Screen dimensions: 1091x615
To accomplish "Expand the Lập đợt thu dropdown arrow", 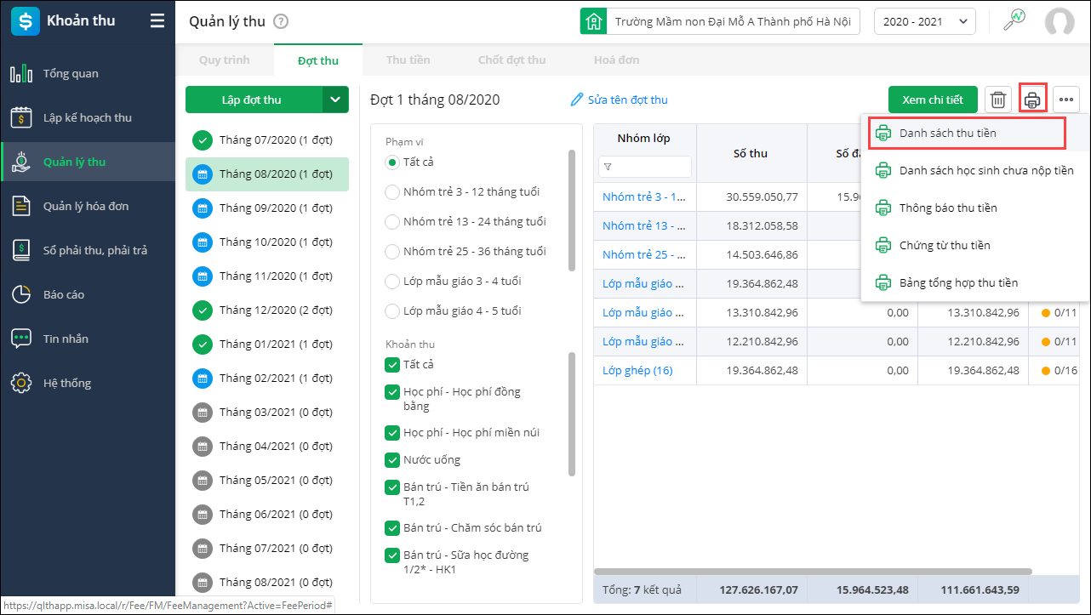I will click(335, 100).
